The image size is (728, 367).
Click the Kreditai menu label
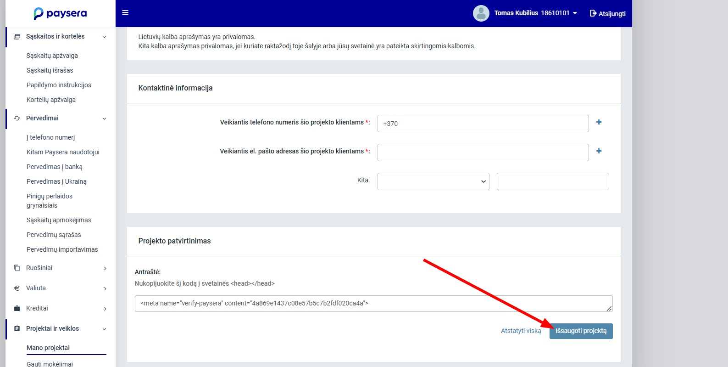[37, 308]
